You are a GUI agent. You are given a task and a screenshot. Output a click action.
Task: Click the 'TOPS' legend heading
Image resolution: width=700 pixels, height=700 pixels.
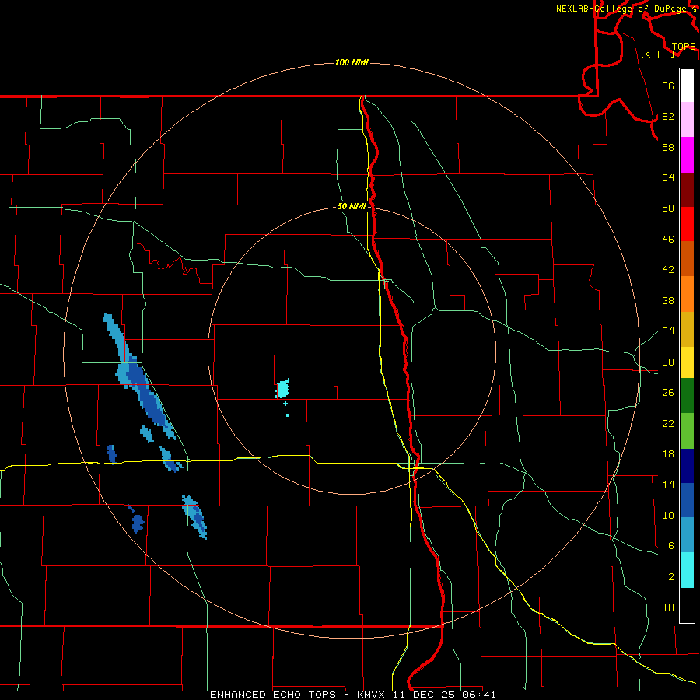point(684,47)
